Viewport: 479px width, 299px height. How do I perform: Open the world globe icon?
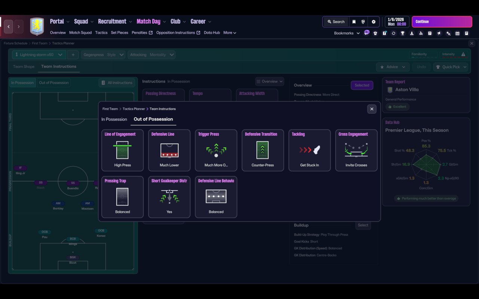coord(363,22)
